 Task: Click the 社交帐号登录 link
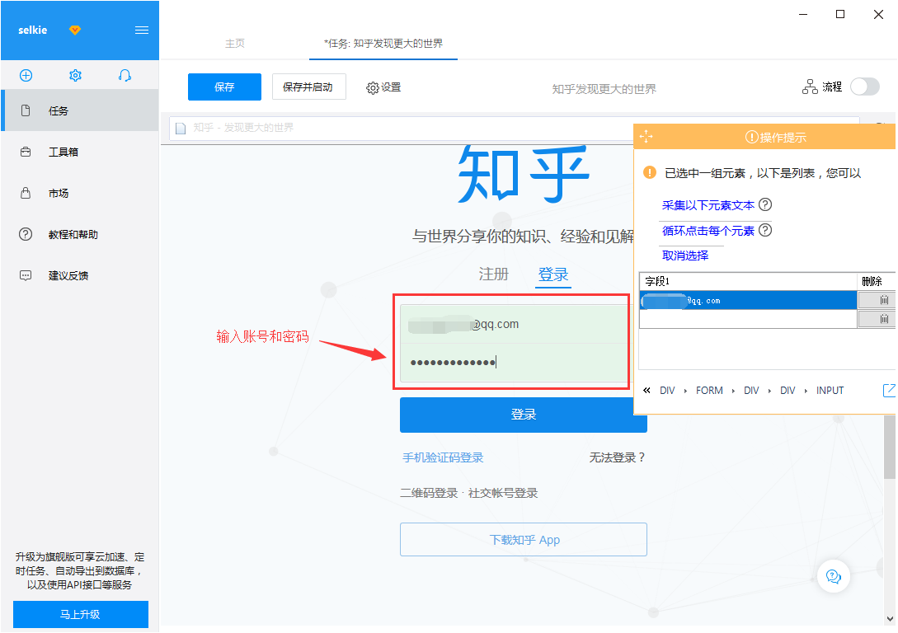click(x=503, y=493)
